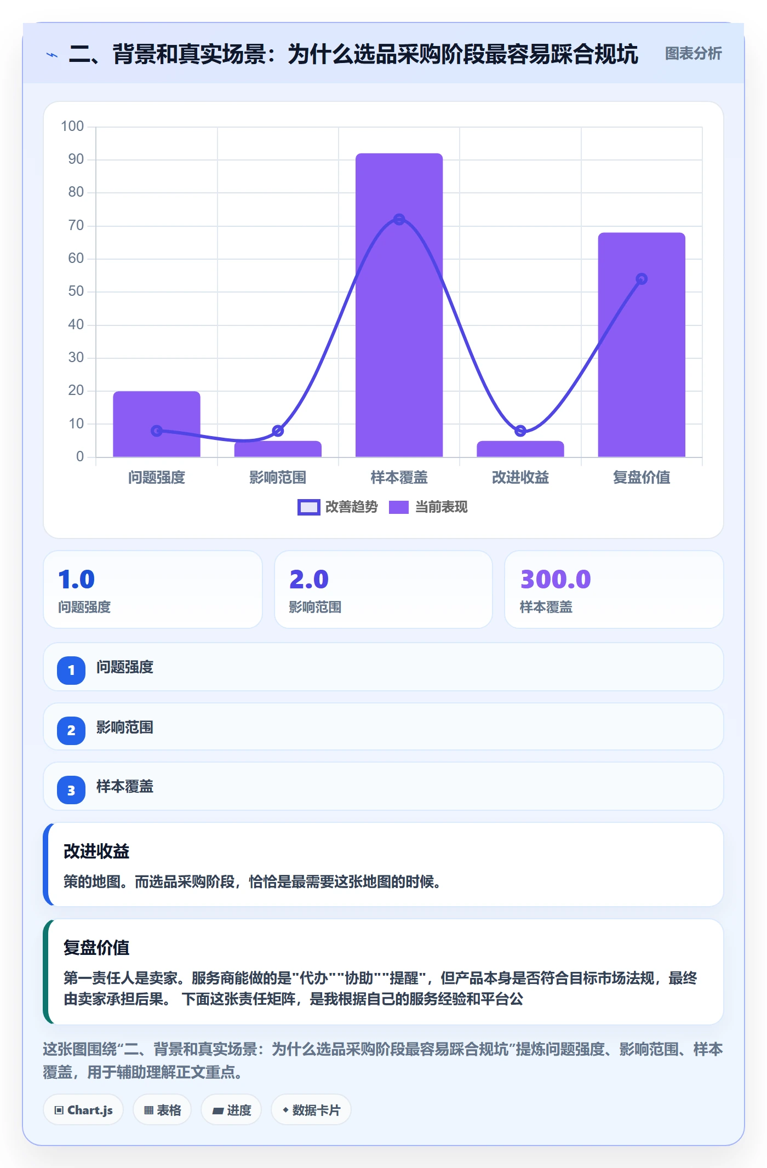The height and width of the screenshot is (1168, 767).
Task: Click the lightning icon beside the title
Action: (x=52, y=55)
